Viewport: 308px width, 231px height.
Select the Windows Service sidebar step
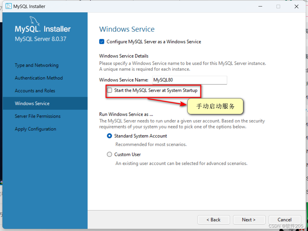tap(45, 103)
